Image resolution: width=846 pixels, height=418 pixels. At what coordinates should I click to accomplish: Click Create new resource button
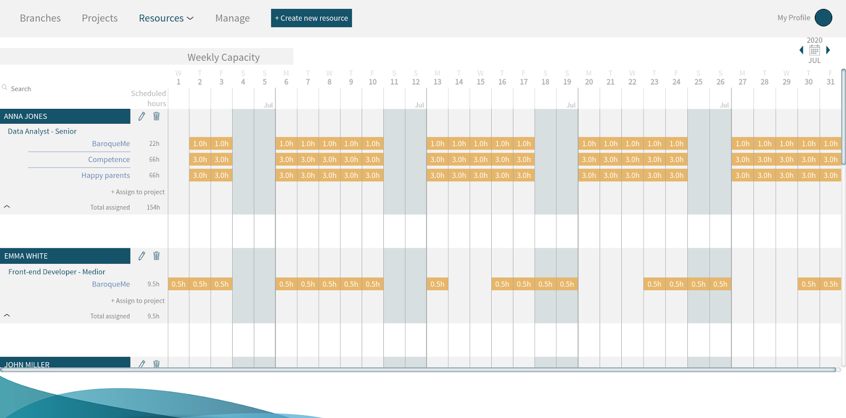[x=311, y=18]
